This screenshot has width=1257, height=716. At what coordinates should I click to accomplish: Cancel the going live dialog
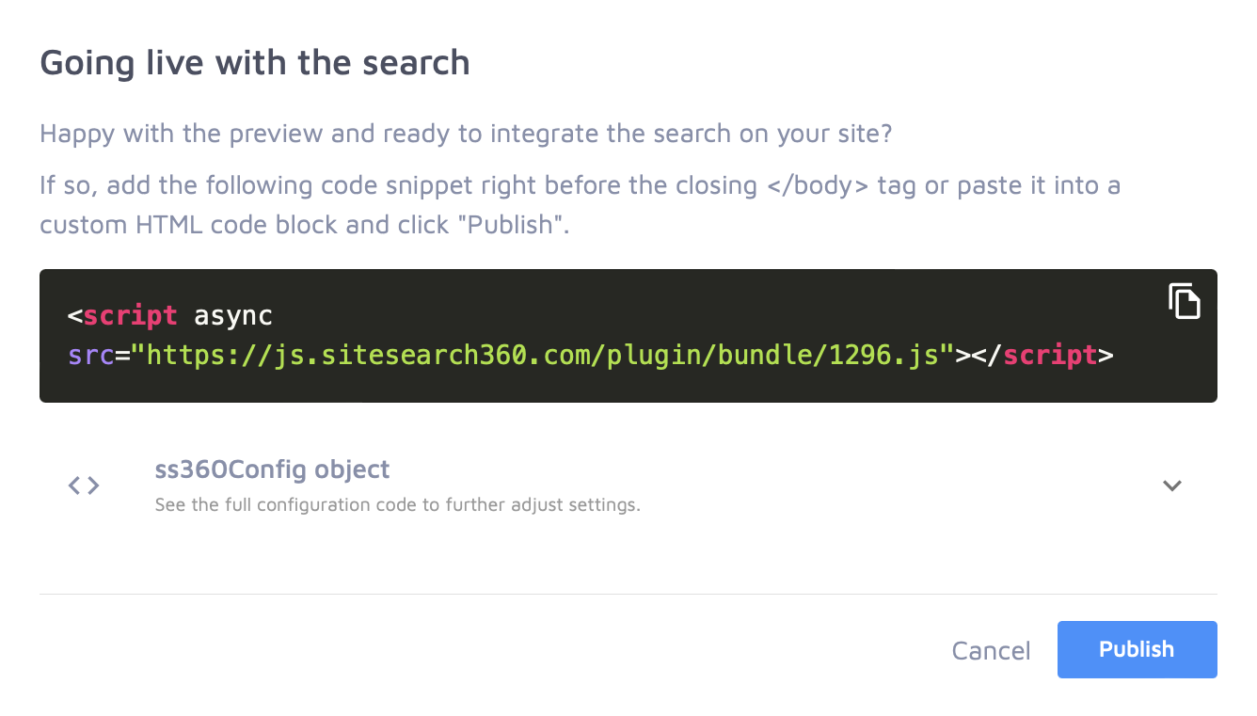coord(991,650)
